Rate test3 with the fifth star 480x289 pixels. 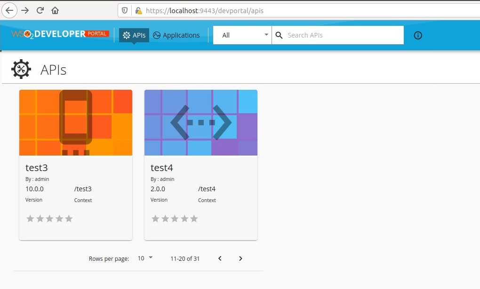tap(69, 219)
